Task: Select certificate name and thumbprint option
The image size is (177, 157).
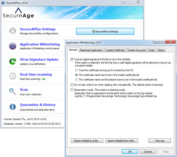Action: (76, 79)
